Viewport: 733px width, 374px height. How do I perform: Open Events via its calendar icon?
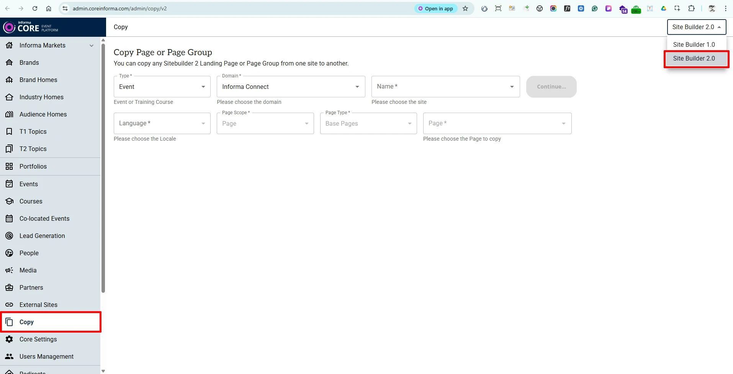coord(9,184)
